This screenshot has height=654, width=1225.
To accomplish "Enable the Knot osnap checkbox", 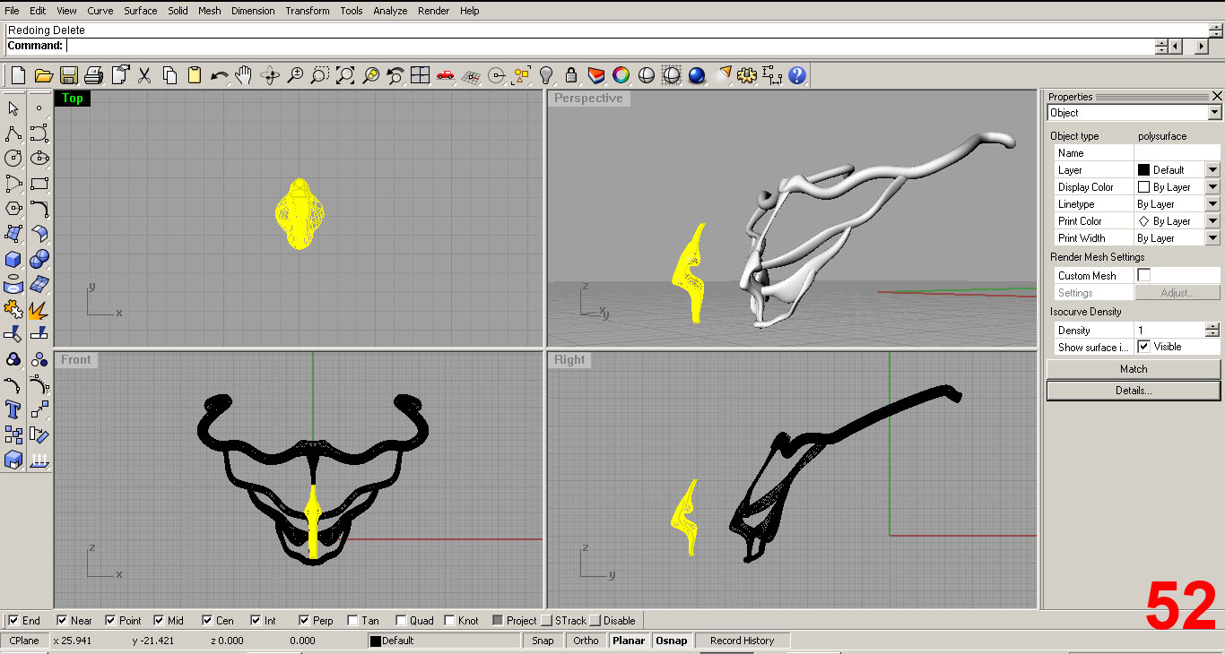I will (449, 620).
